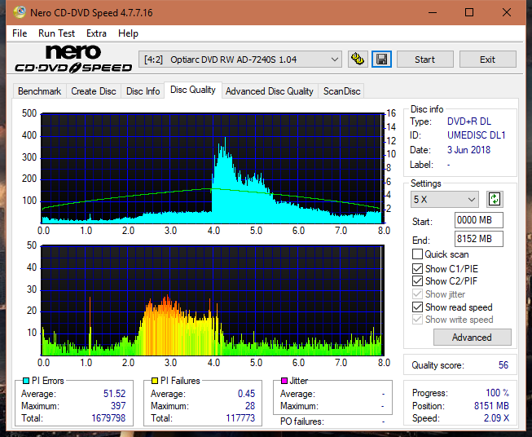532x437 pixels.
Task: Click PI Failures maximum 28
Action: point(250,406)
